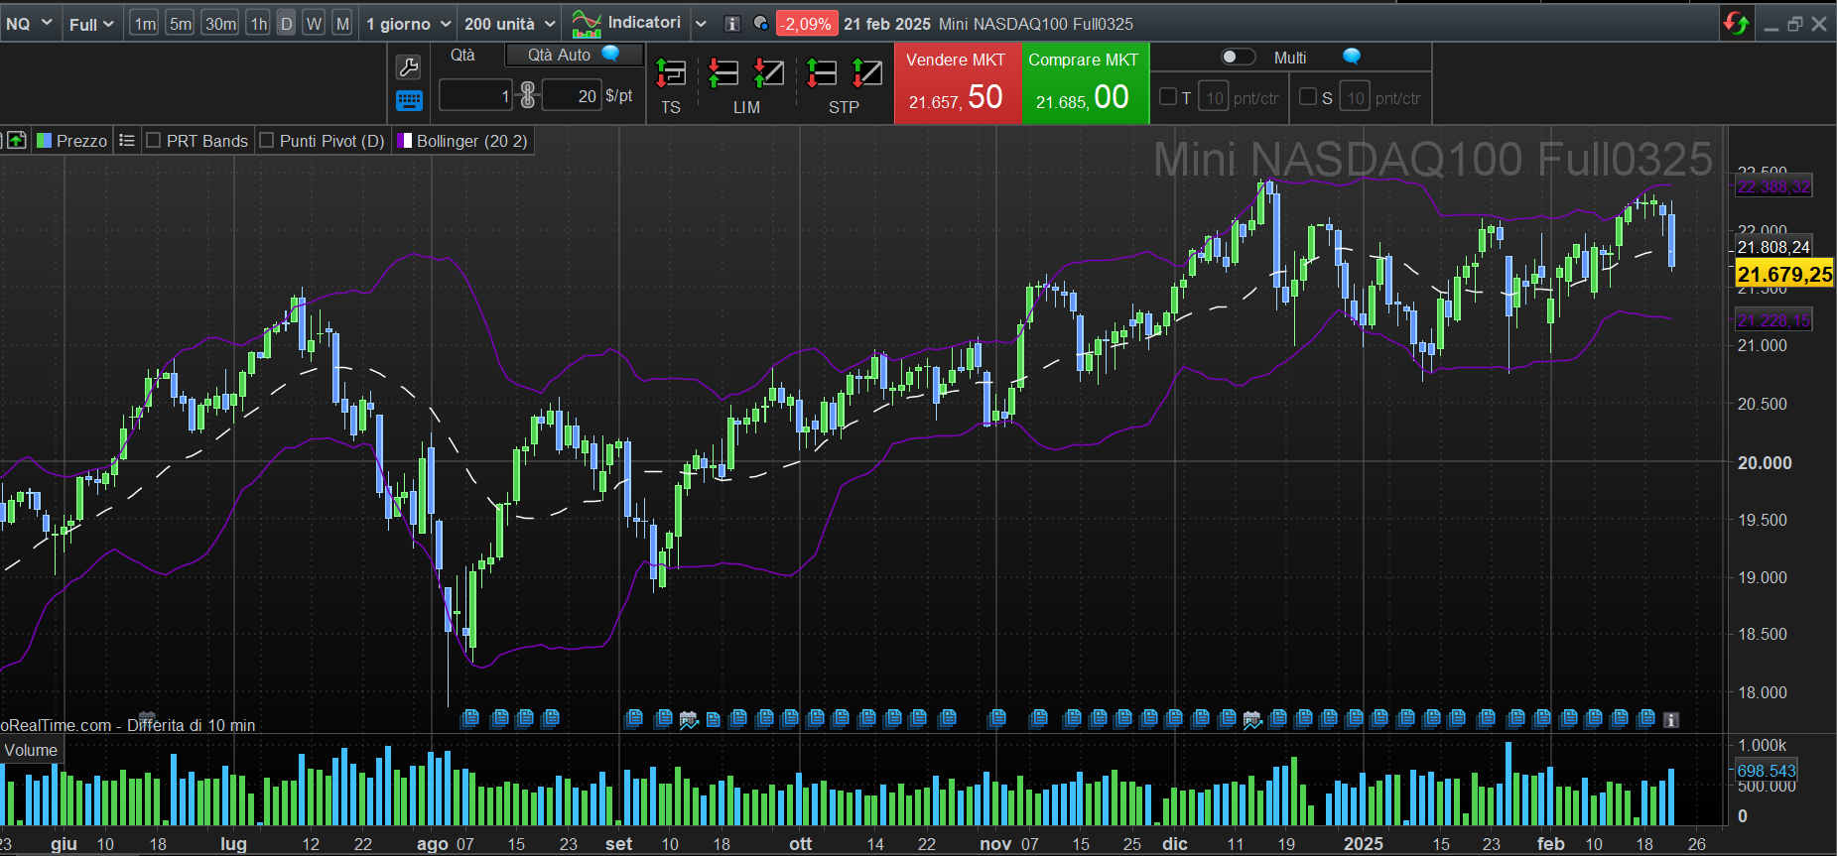1837x856 pixels.
Task: Click the Comprare MKT buy button
Action: click(1084, 83)
